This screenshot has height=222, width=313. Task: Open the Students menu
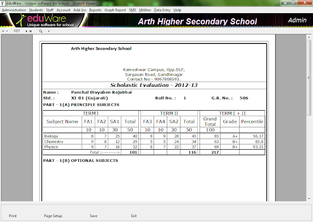[36, 10]
